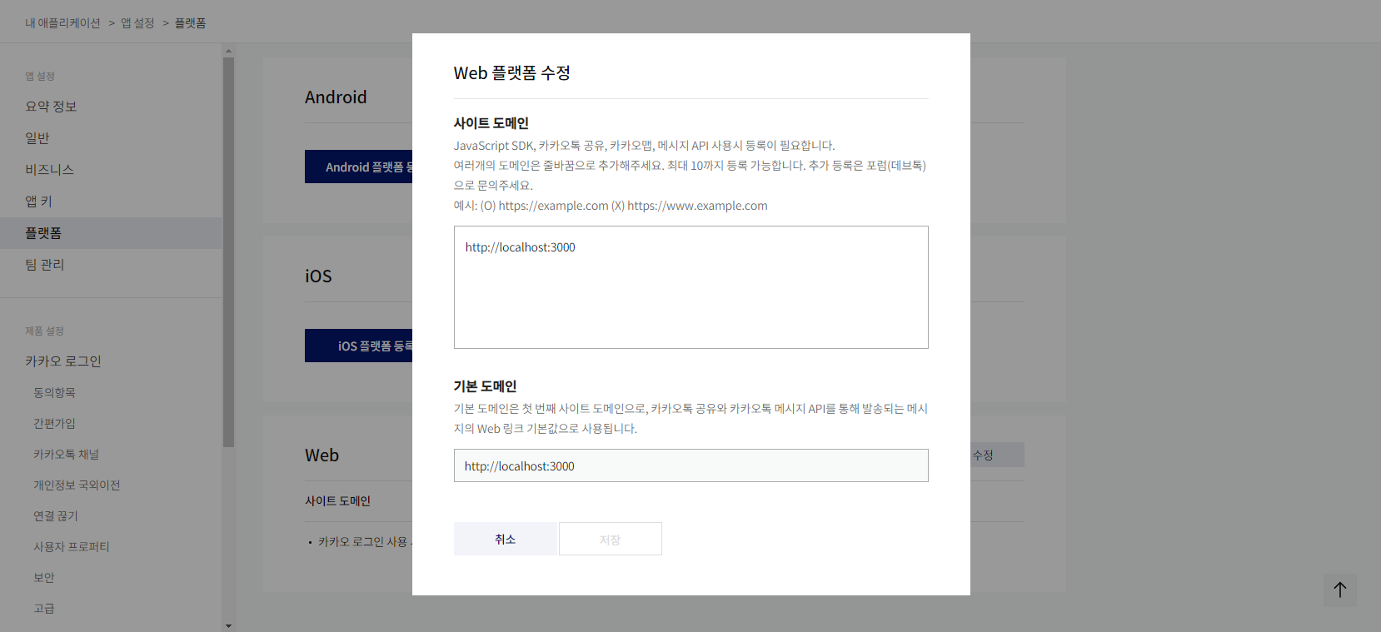Click the 취소 button in the dialog
Image resolution: width=1381 pixels, height=632 pixels.
point(506,539)
